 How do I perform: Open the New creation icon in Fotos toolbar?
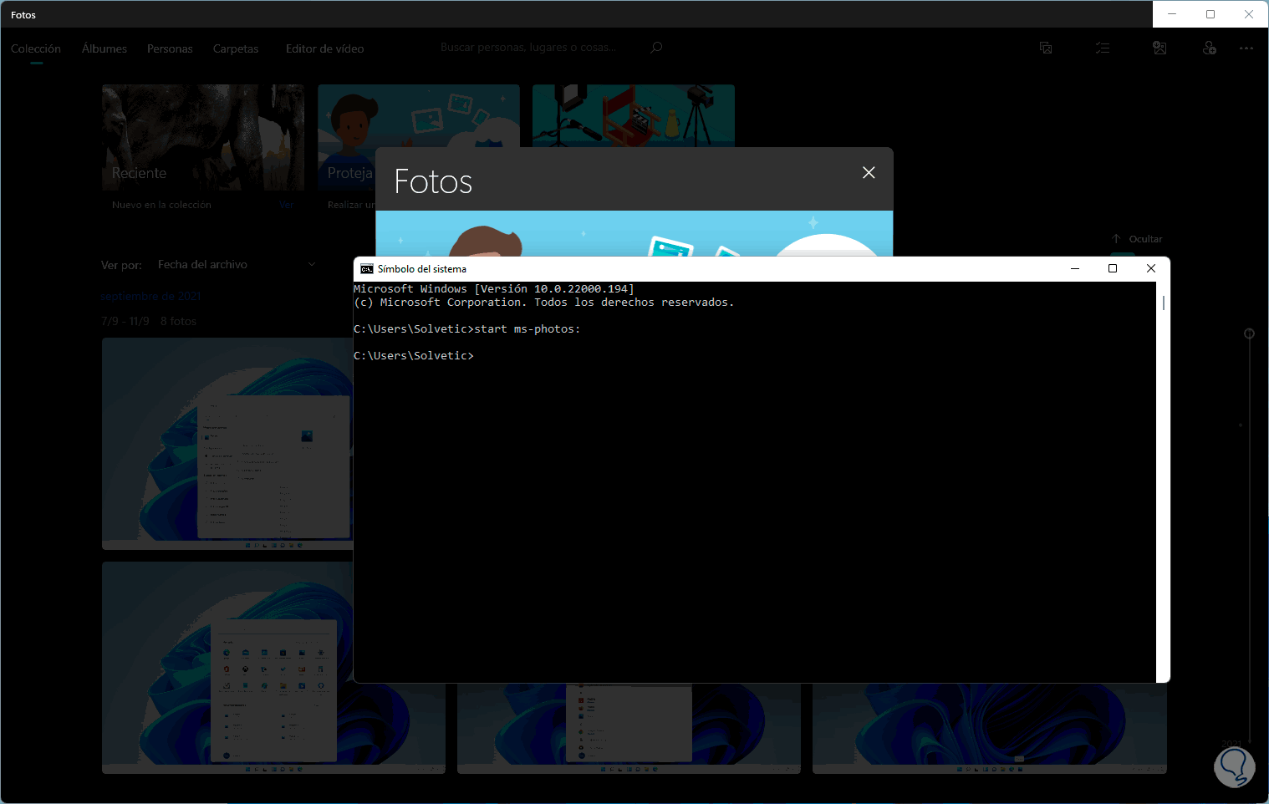(1046, 48)
